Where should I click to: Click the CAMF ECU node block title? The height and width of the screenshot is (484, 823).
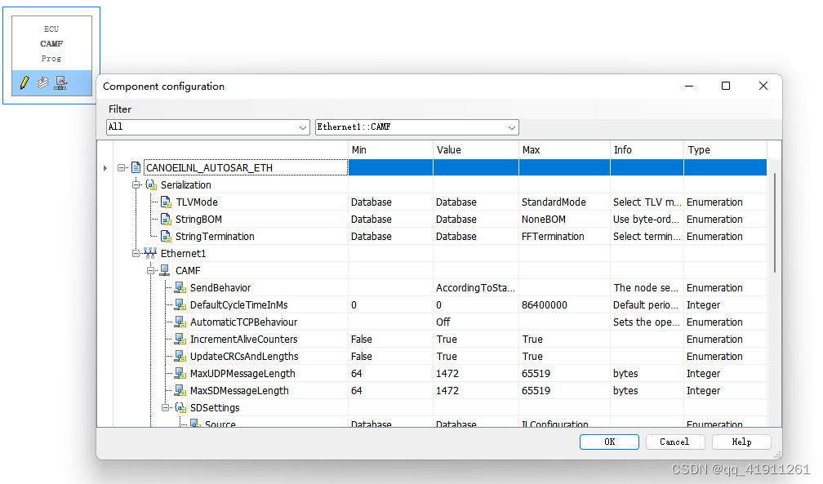coord(51,43)
